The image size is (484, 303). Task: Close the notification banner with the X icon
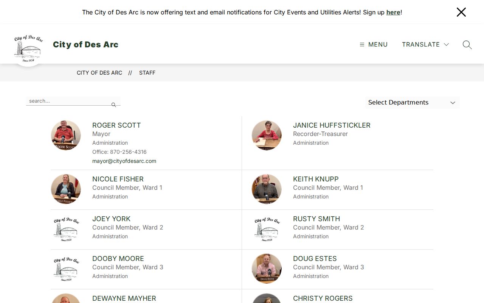(x=461, y=12)
